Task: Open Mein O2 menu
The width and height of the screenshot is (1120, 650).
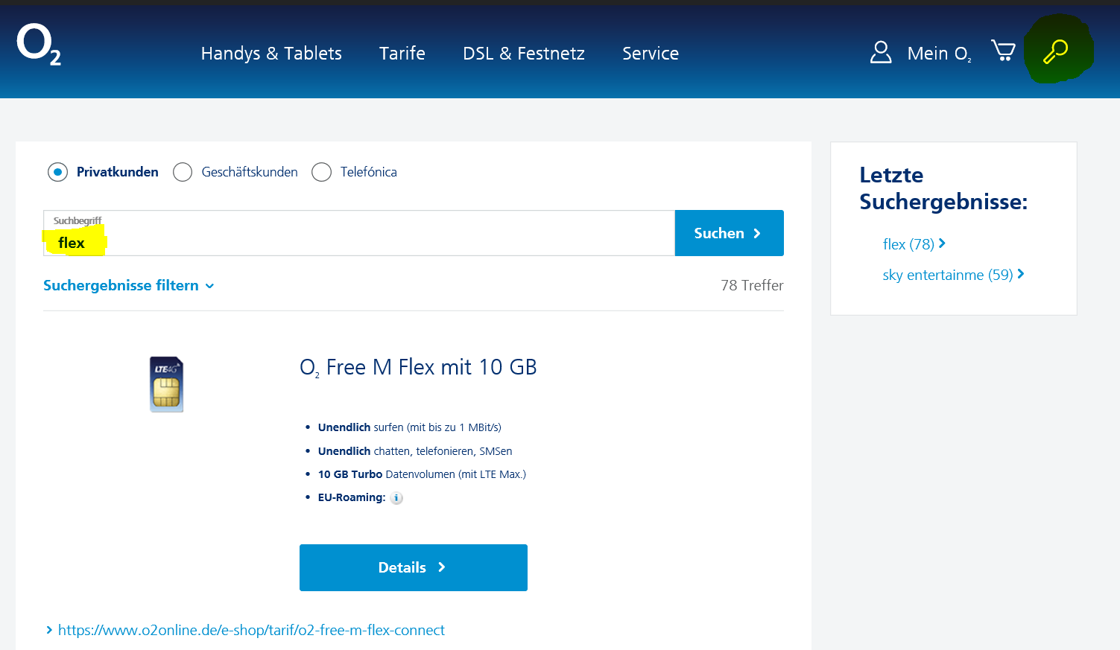Action: (x=939, y=54)
